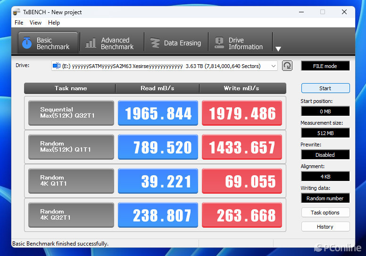Run the Random 4K Q1T1 task
Screen dimensions: 366x256
[71, 181]
